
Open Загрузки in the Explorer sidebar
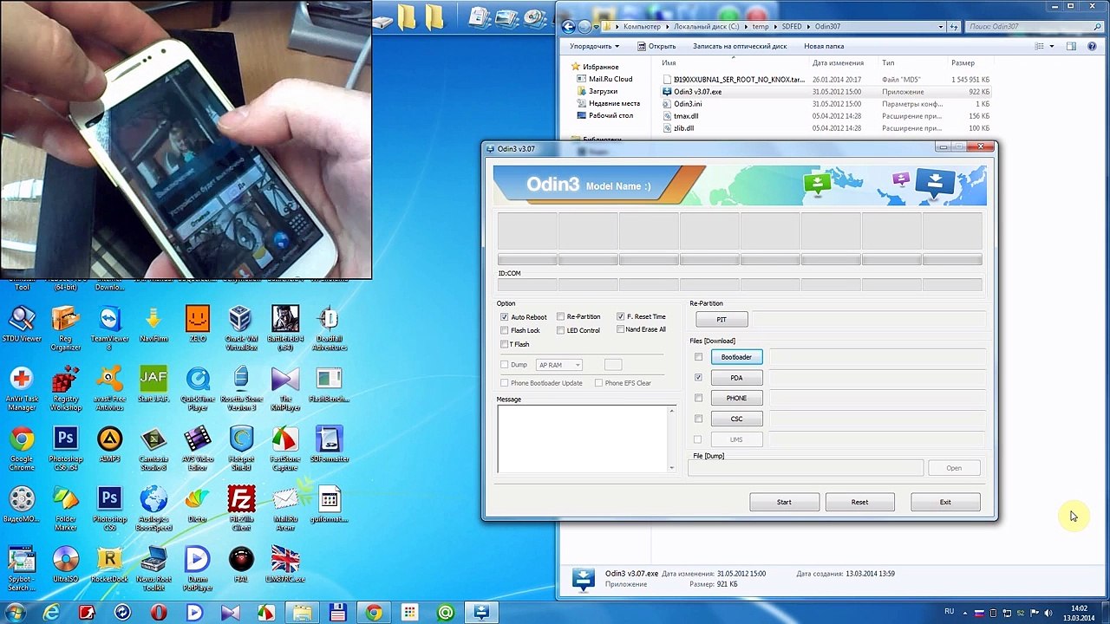point(603,91)
